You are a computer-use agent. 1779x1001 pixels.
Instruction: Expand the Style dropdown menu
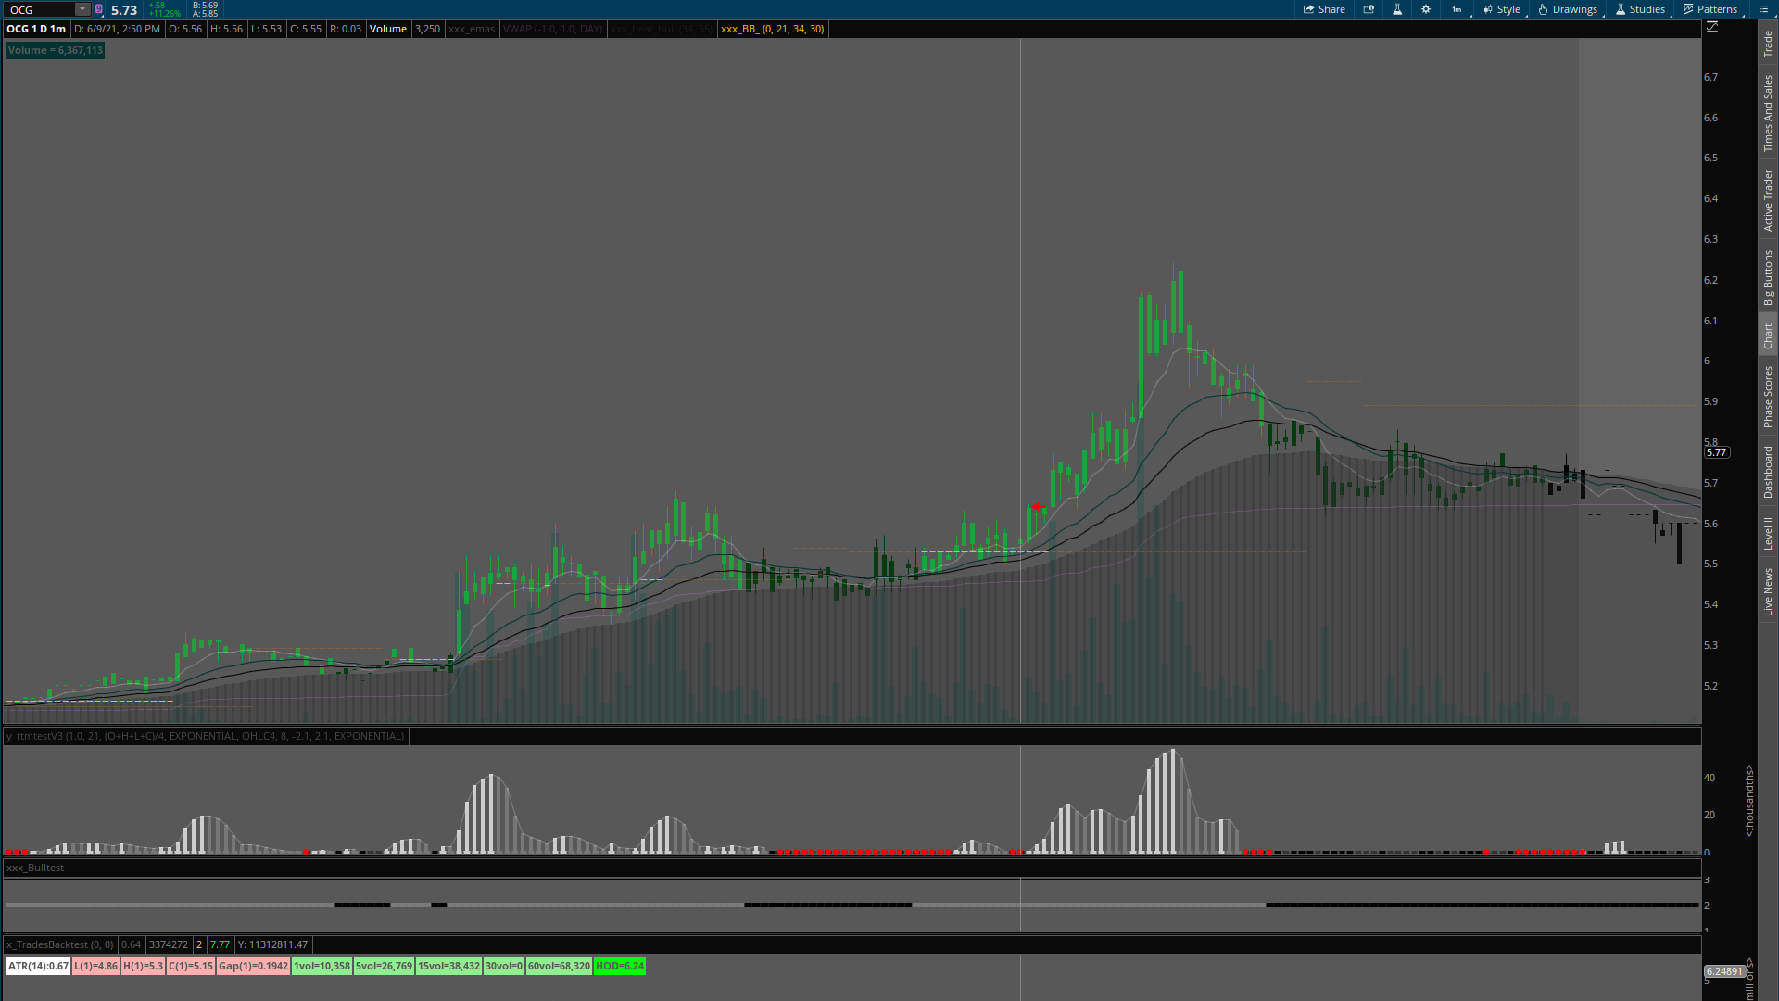tap(1501, 9)
